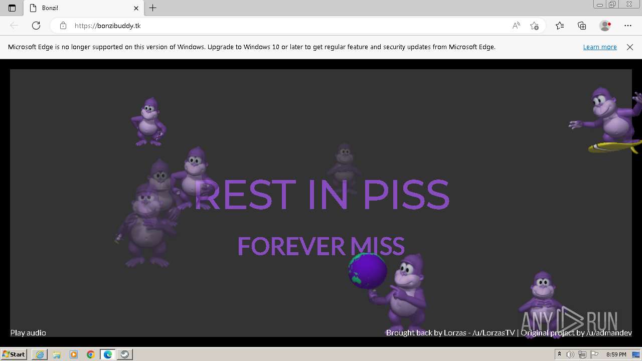Viewport: 642px width, 361px height.
Task: Click the REST IN PISS heading
Action: tap(322, 195)
